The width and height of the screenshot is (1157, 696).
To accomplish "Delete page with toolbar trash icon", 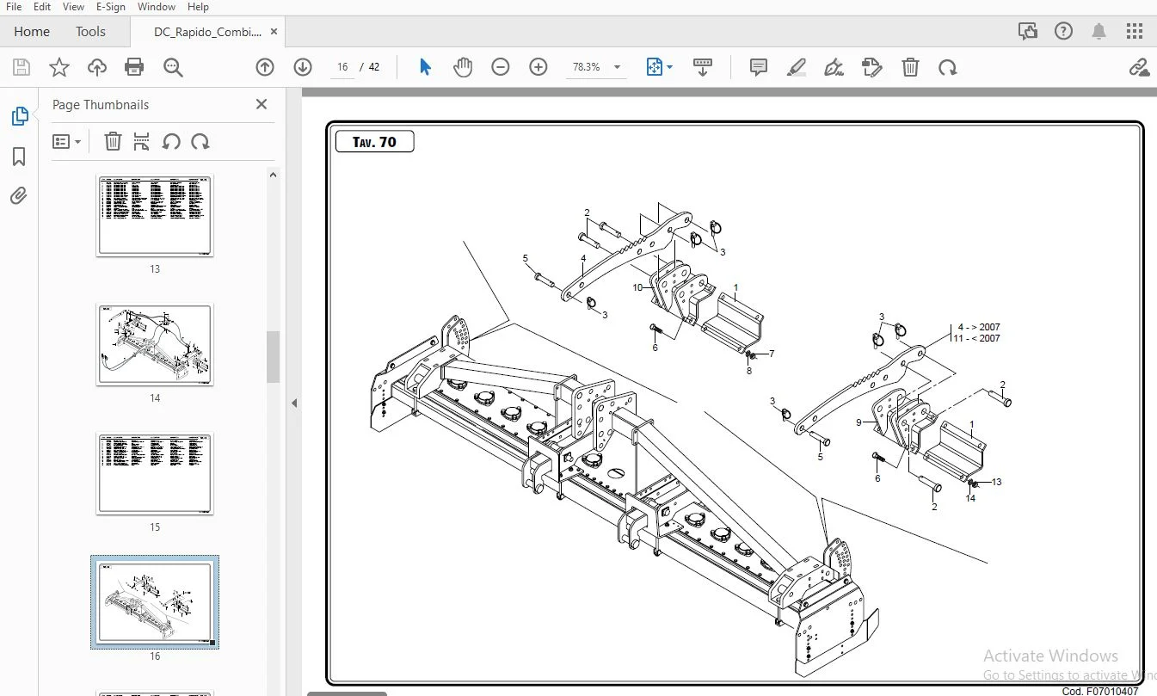I will (910, 67).
